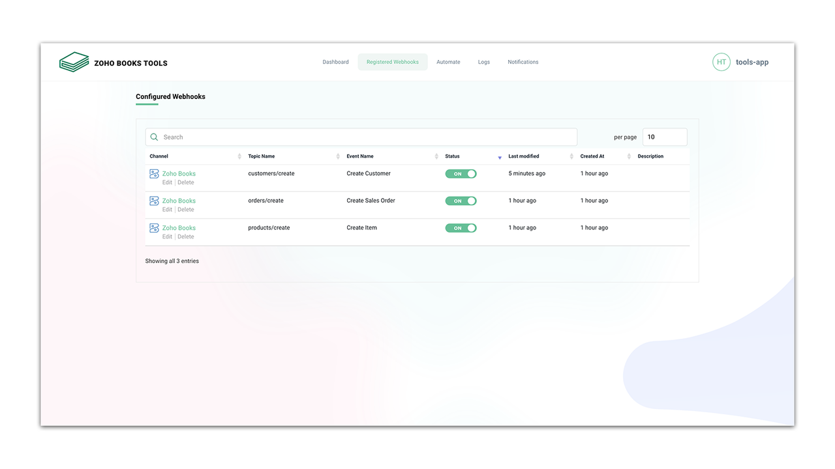Screen dimensions: 835x469
Task: Click the Zoho Books Tools logo icon
Action: (74, 62)
